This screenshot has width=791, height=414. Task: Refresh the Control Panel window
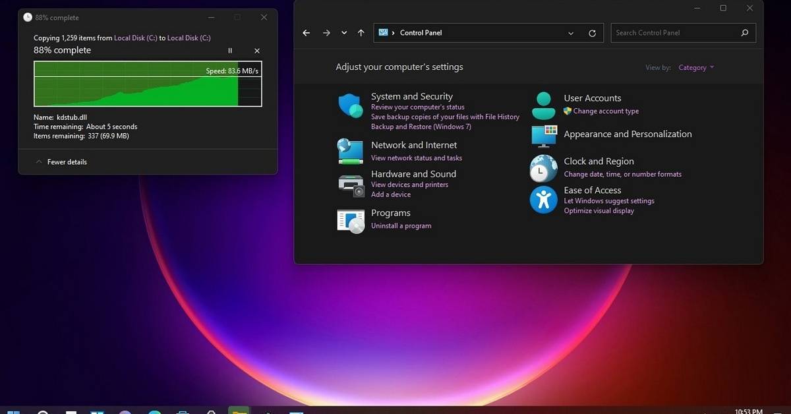click(592, 33)
